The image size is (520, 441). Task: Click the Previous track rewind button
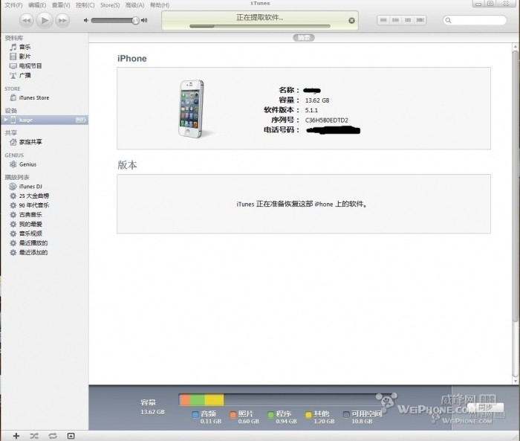point(27,21)
